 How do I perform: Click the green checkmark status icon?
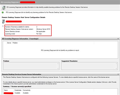click(x=3, y=12)
